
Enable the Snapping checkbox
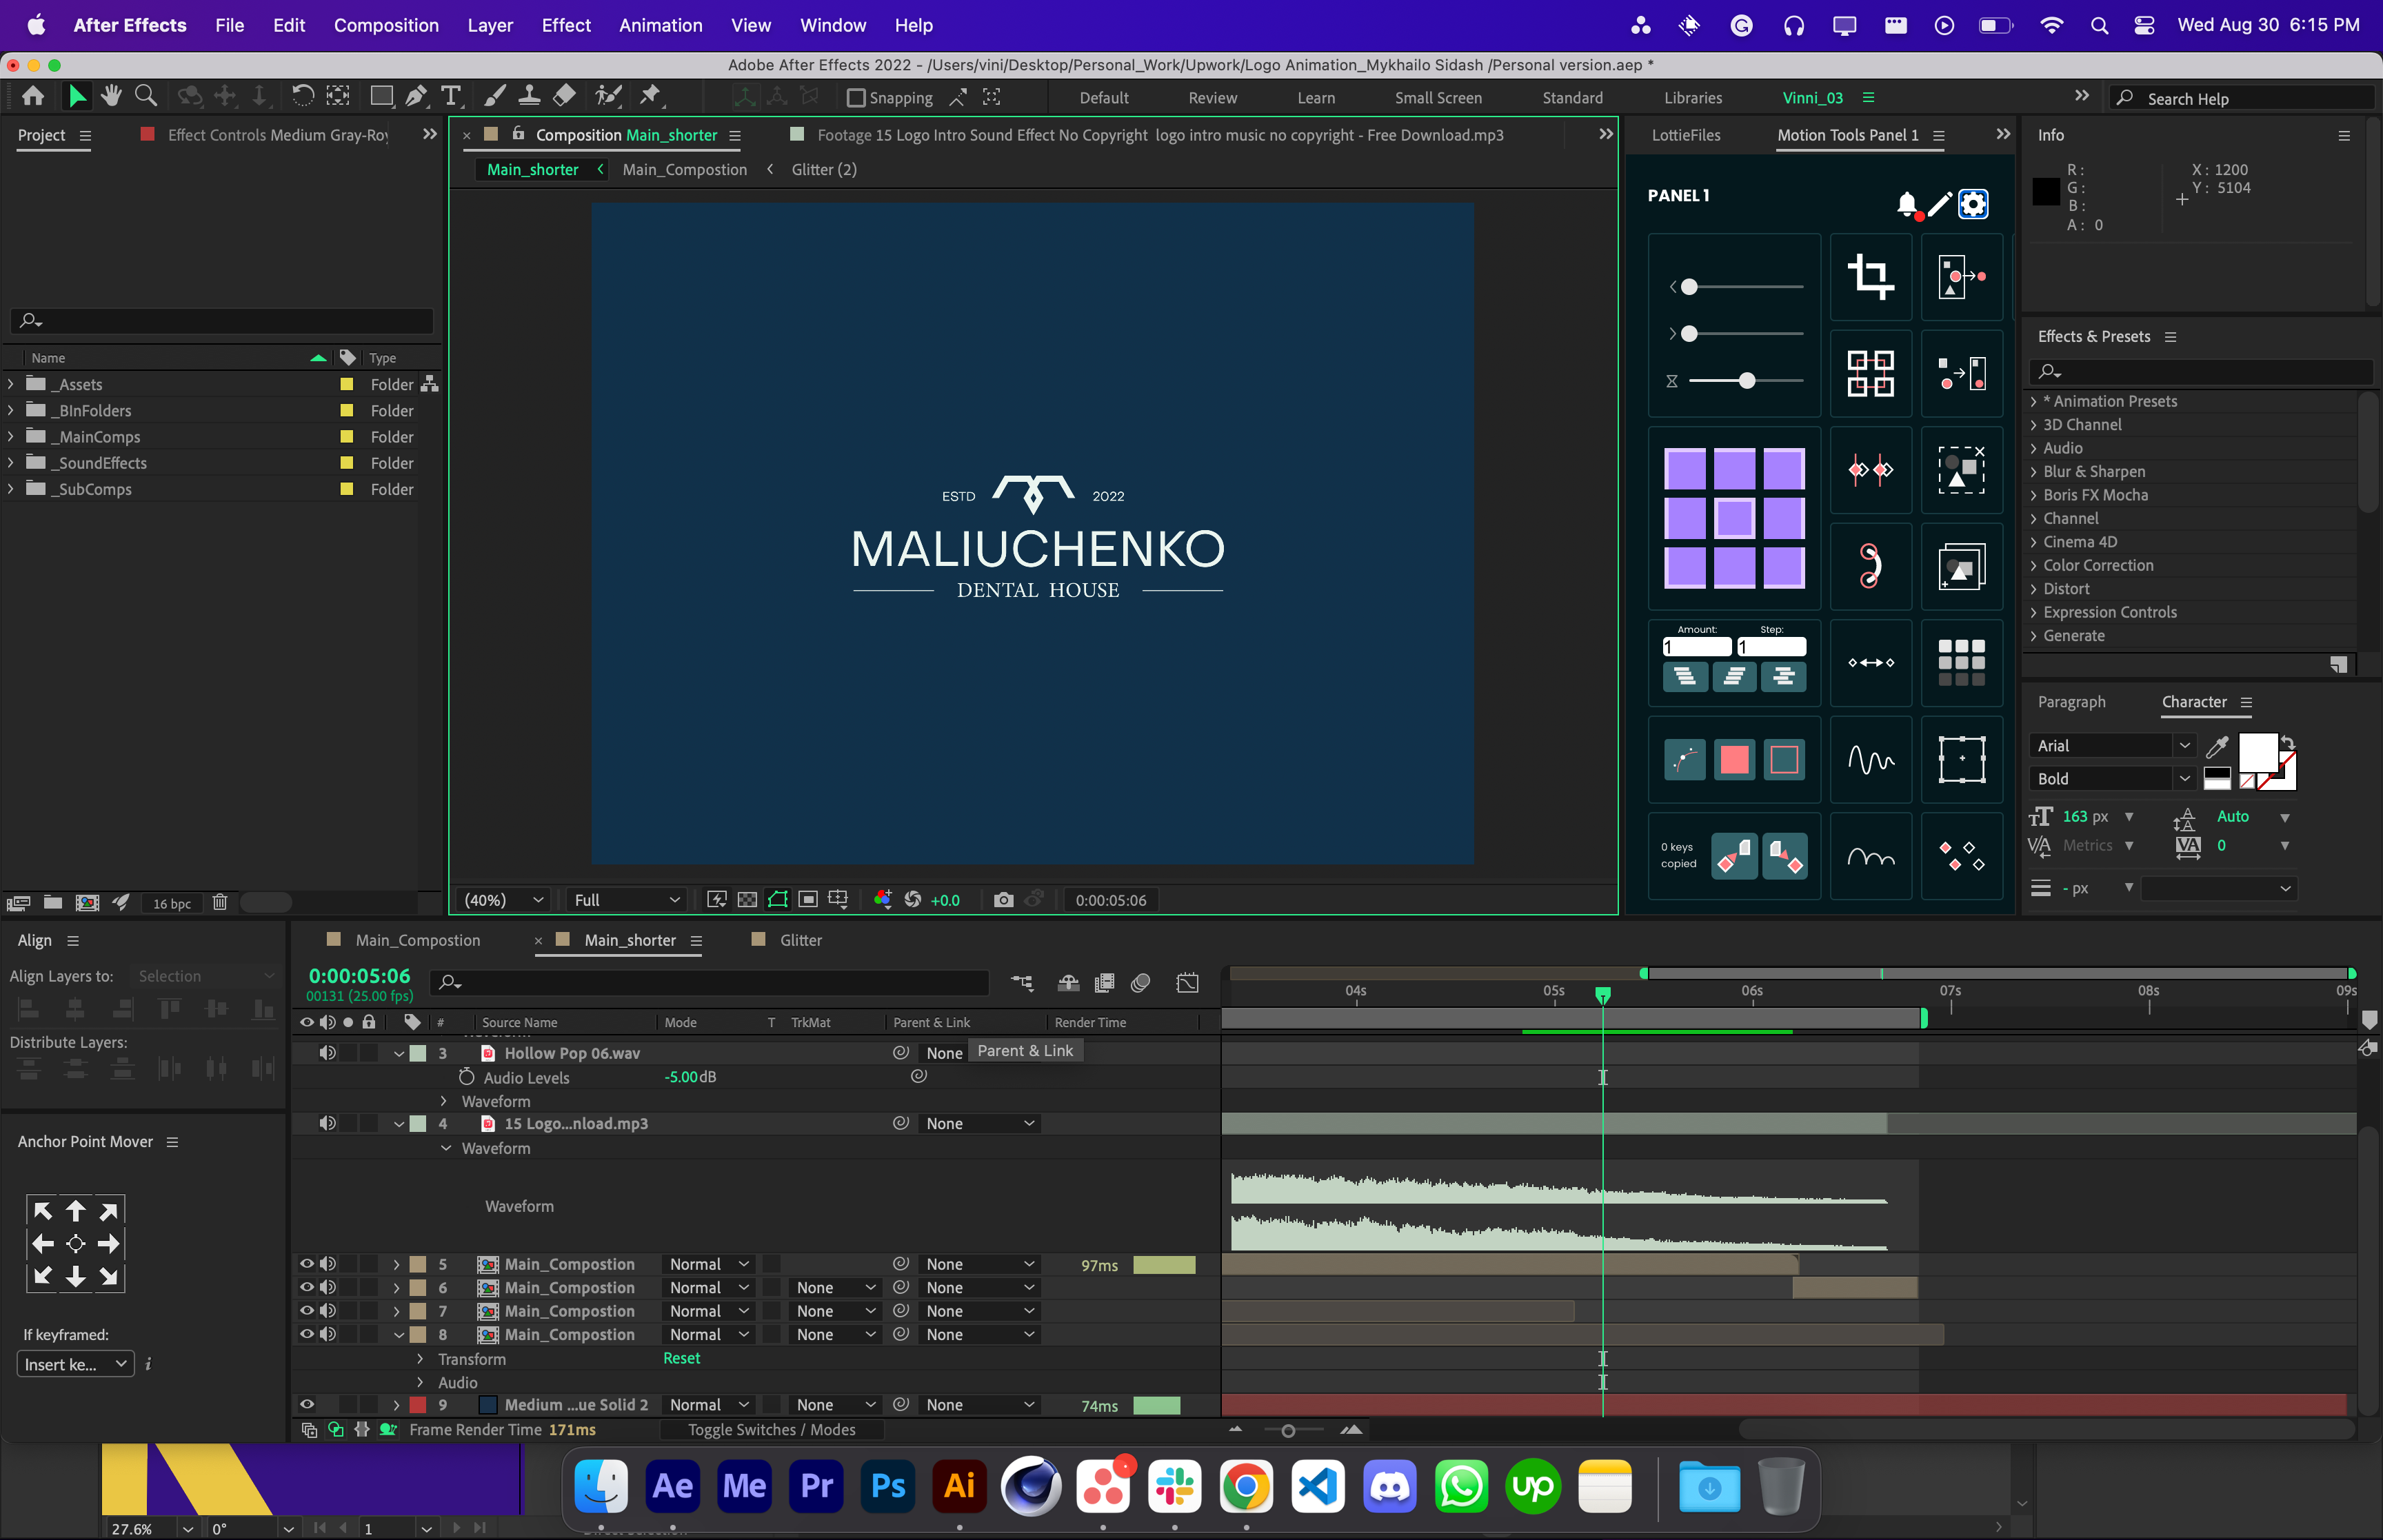858,97
